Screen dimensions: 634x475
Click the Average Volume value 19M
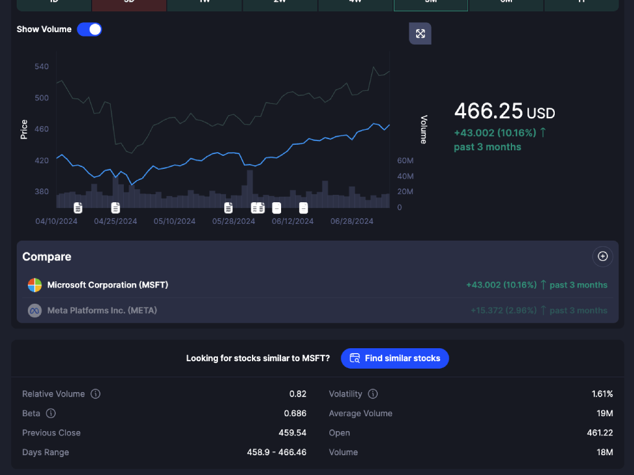coord(605,413)
